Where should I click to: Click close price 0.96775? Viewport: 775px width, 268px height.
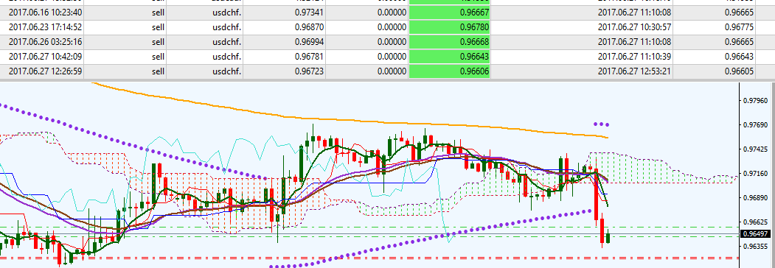point(740,27)
